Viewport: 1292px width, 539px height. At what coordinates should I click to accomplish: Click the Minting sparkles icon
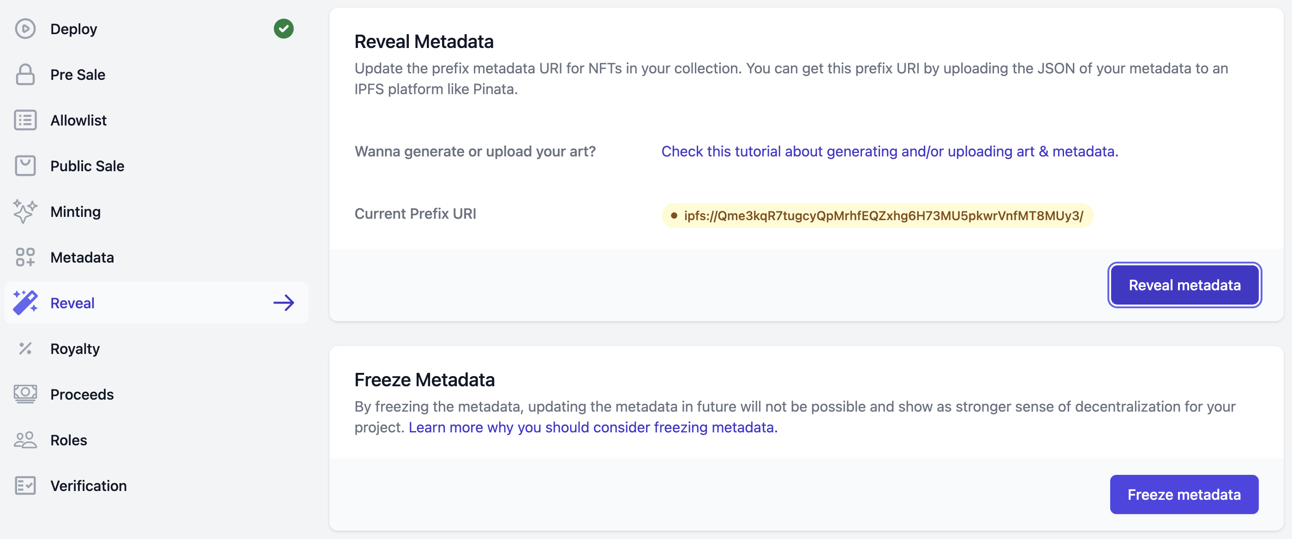(x=25, y=212)
